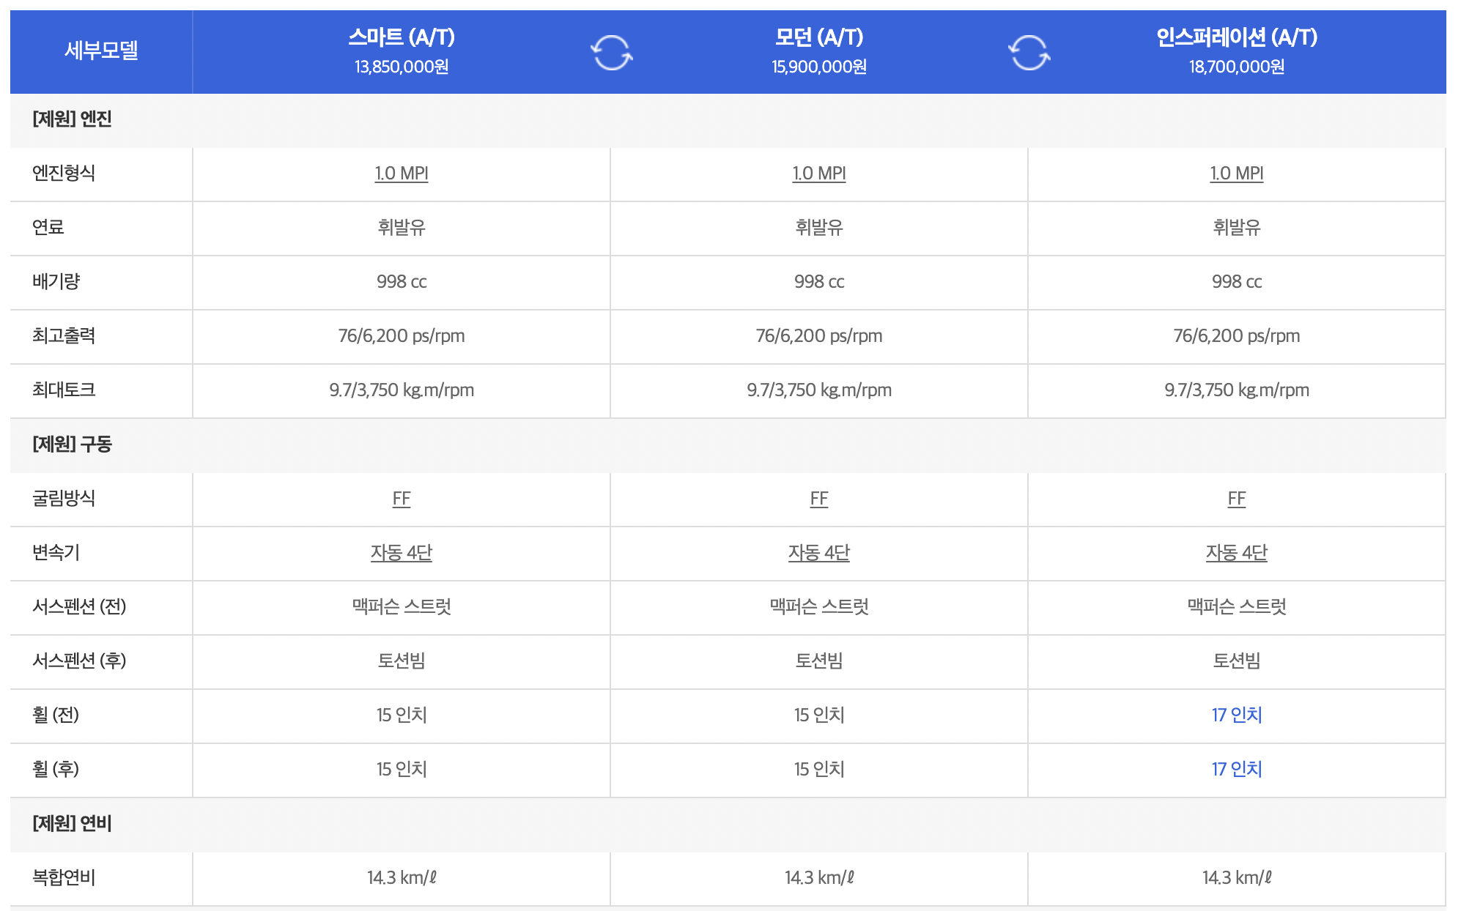Click the [제원] 구동 section header
Viewport: 1461px width, 911px height.
(x=72, y=445)
